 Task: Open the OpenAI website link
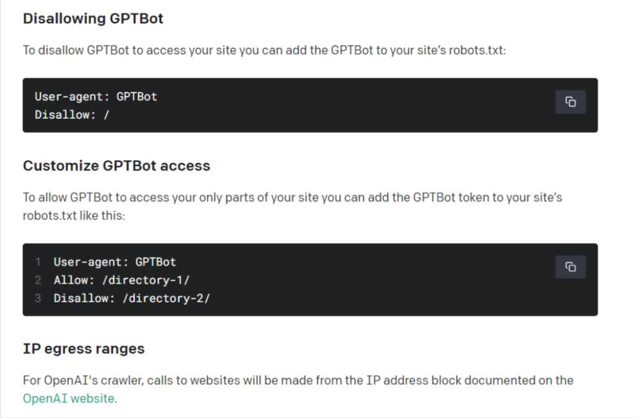[68, 399]
